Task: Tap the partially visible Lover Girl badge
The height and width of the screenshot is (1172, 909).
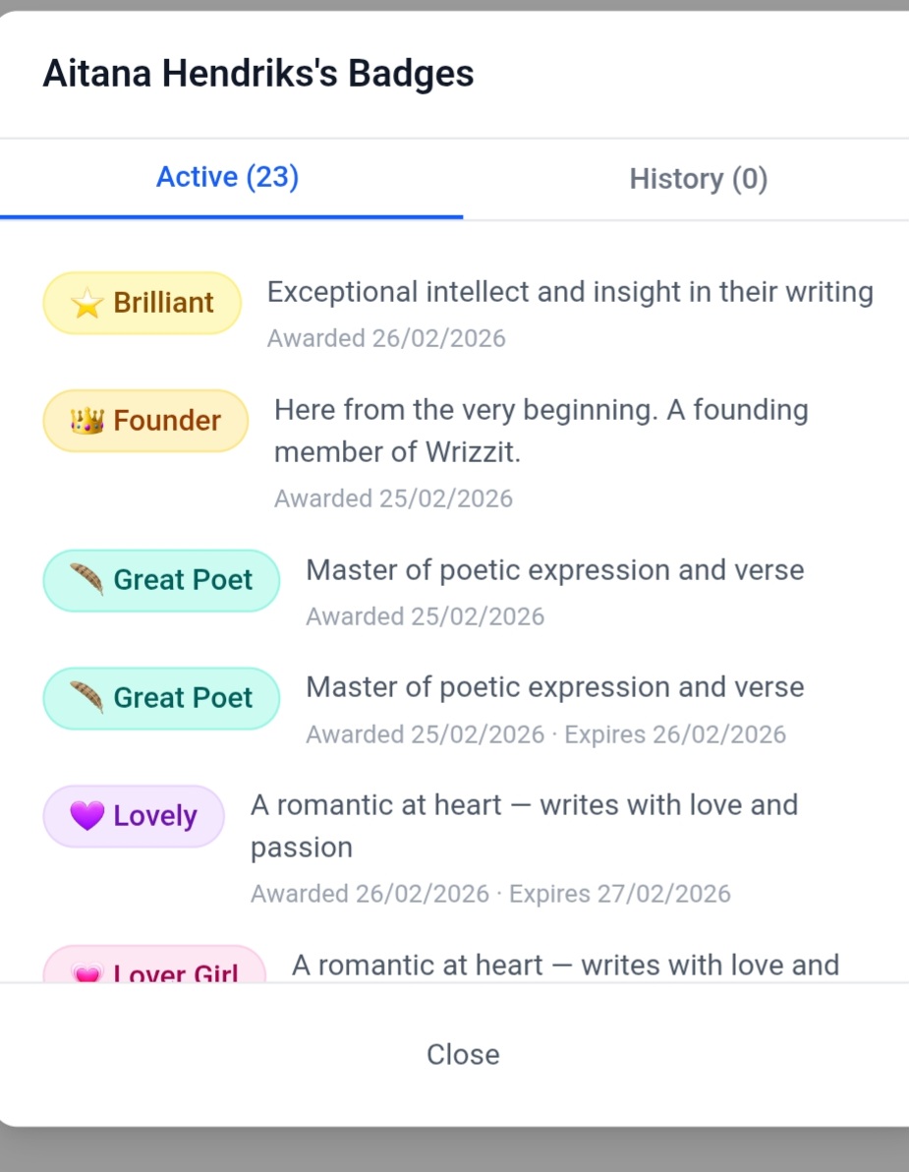Action: pyautogui.click(x=154, y=969)
